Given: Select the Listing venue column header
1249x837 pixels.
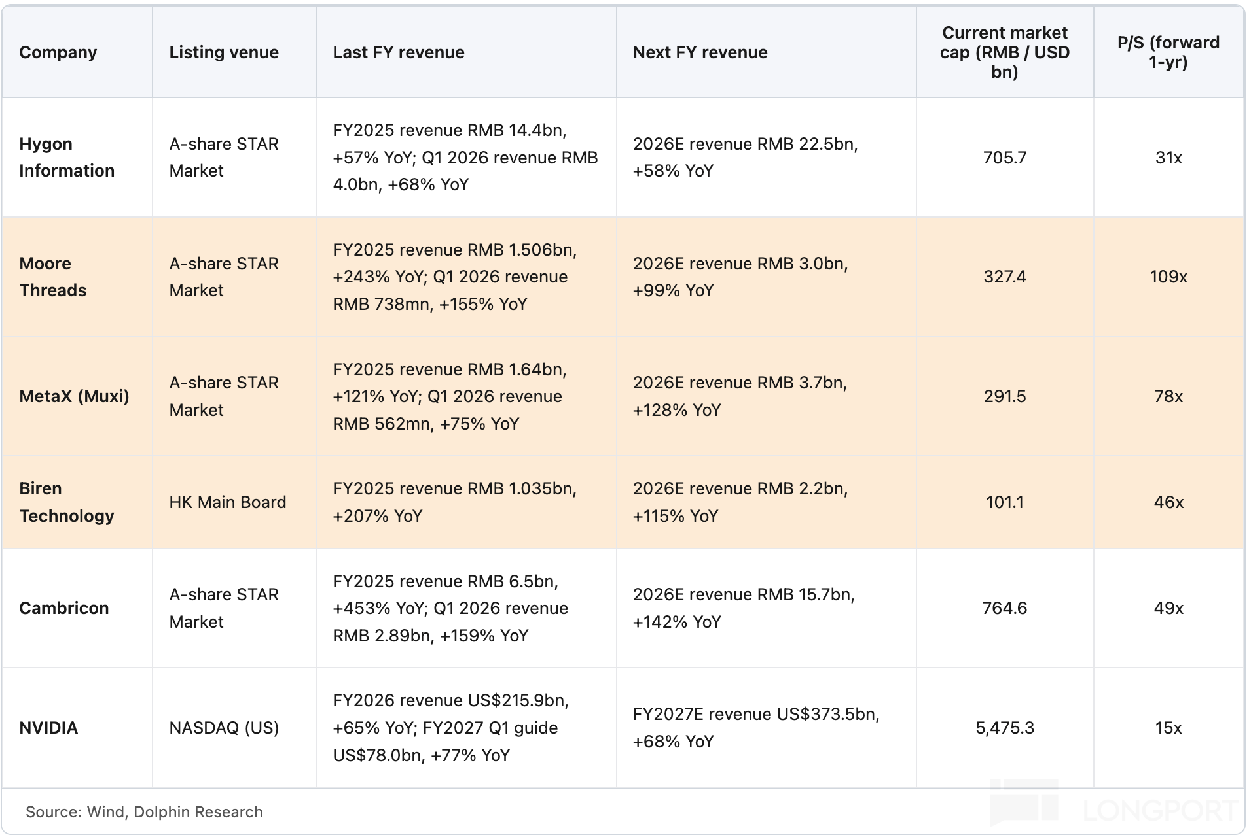Looking at the screenshot, I should pos(224,52).
